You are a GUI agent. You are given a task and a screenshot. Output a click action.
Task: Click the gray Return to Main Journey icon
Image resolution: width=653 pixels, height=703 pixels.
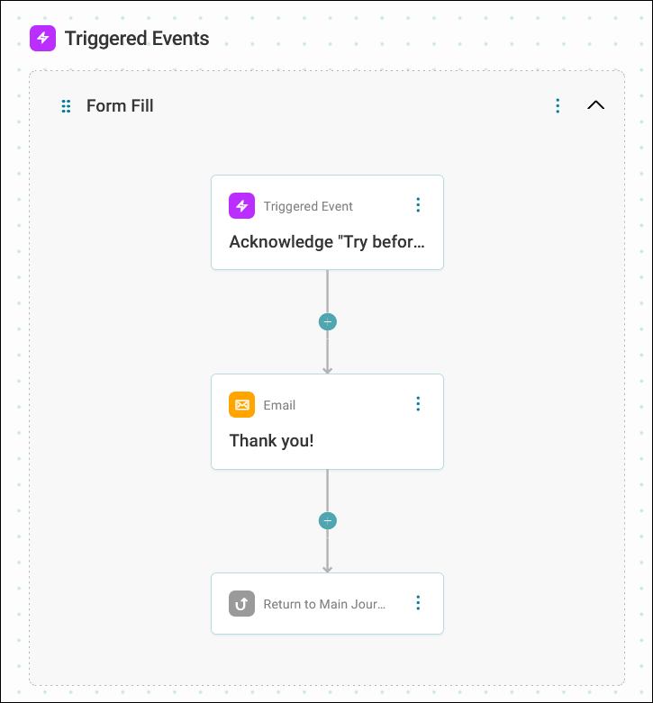coord(241,603)
